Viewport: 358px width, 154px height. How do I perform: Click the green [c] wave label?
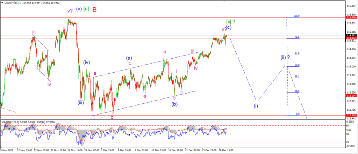point(86,9)
